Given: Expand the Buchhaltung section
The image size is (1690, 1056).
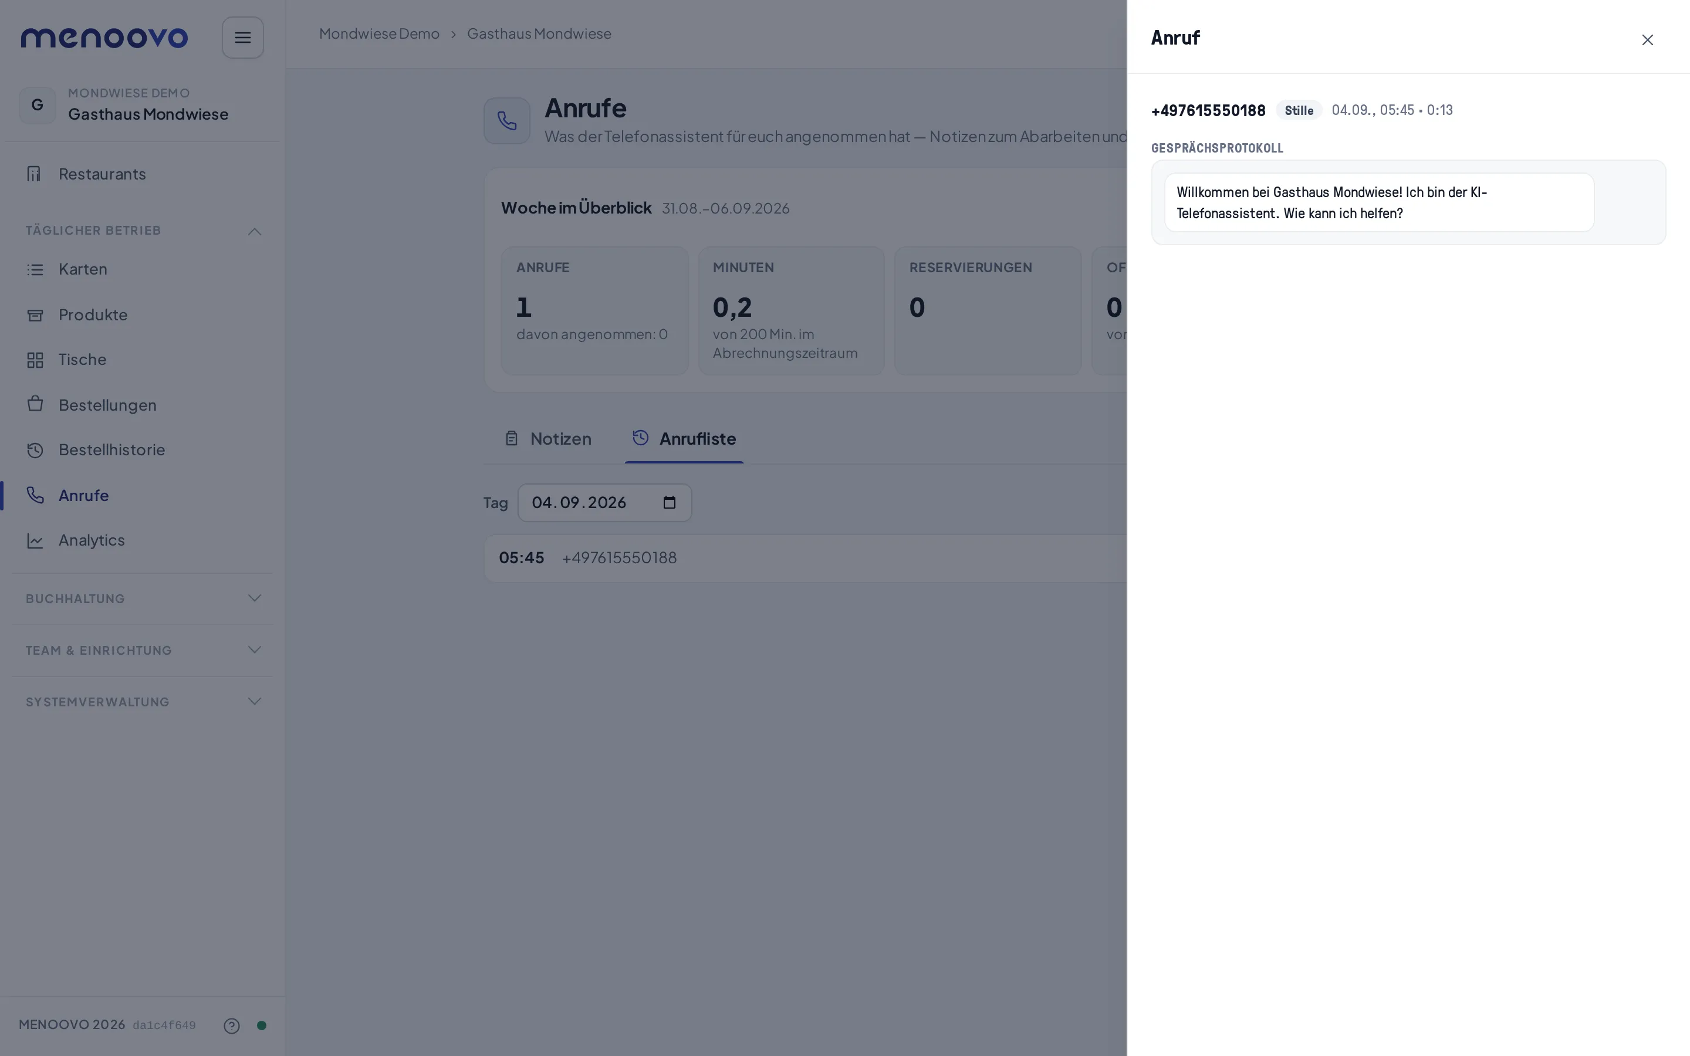Looking at the screenshot, I should (x=143, y=598).
